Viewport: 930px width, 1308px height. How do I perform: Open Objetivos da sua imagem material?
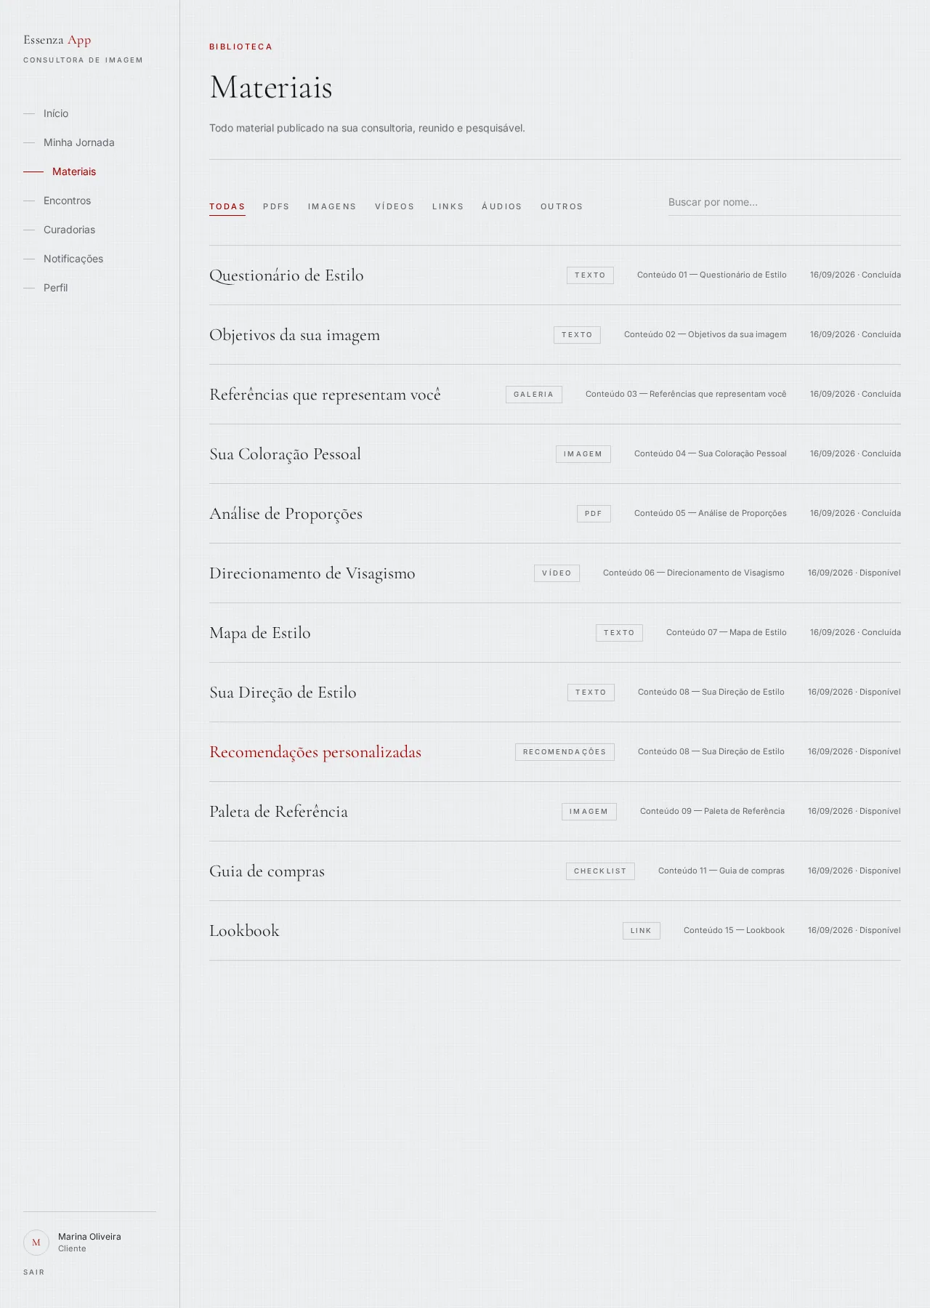(294, 335)
